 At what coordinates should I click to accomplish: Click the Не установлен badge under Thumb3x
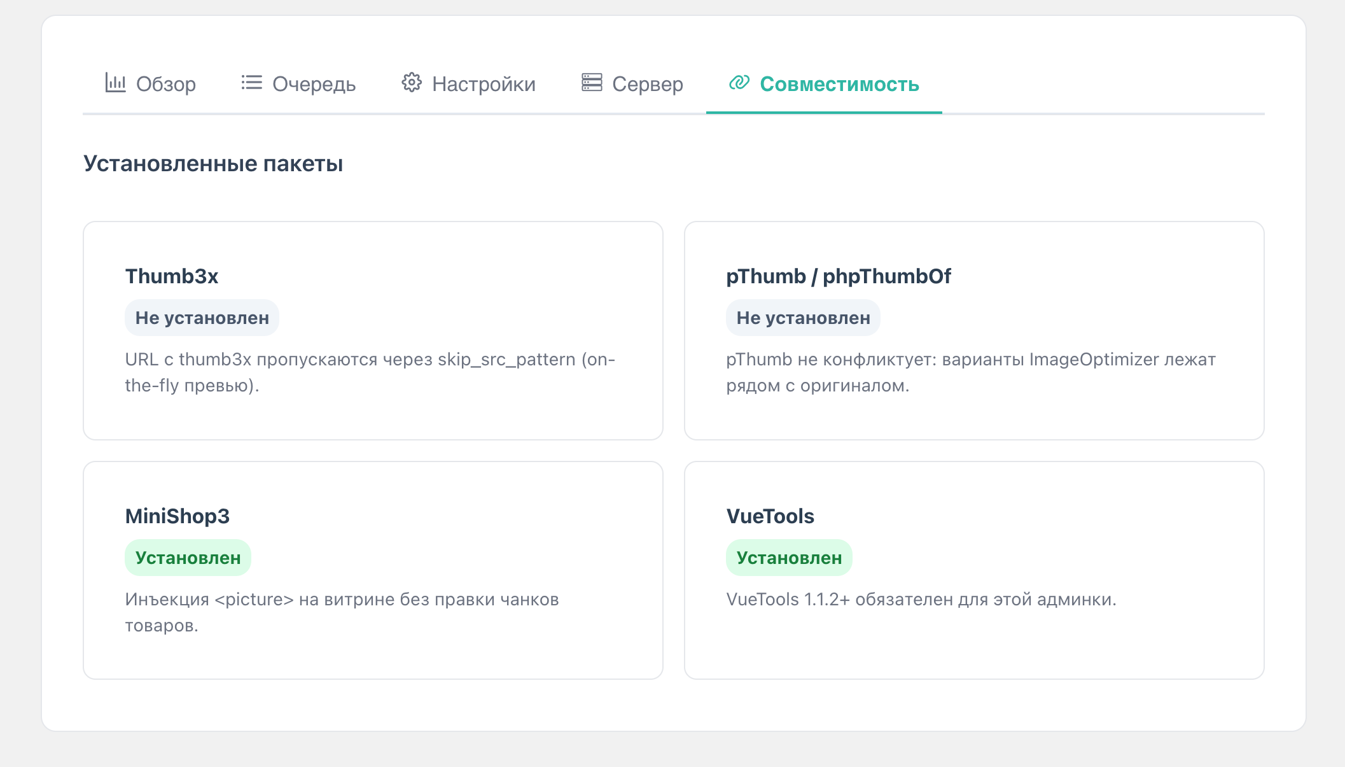click(x=202, y=318)
